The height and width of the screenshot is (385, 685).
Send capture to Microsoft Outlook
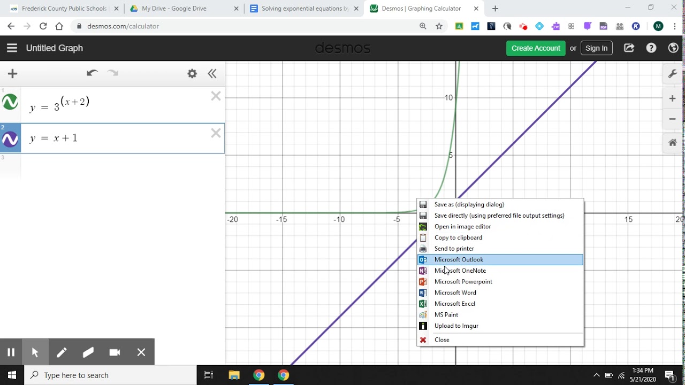pos(500,259)
